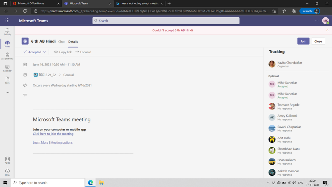Switch to Microsoft Office Home browser tab
The image size is (332, 187).
(x=36, y=3)
